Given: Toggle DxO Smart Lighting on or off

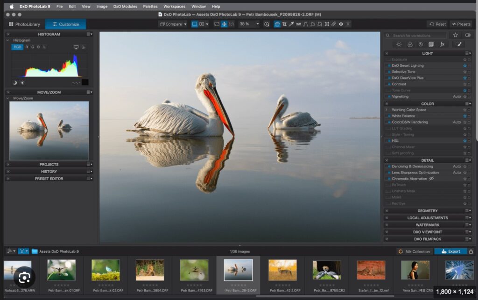Looking at the screenshot, I should tap(388, 66).
